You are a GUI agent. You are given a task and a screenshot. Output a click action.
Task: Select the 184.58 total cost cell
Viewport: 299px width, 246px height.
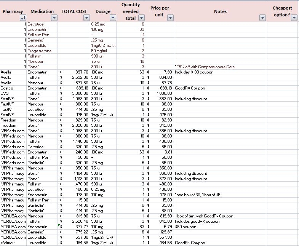coord(74,243)
